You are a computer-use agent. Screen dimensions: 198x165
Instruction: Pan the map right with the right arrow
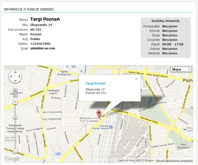point(20,77)
